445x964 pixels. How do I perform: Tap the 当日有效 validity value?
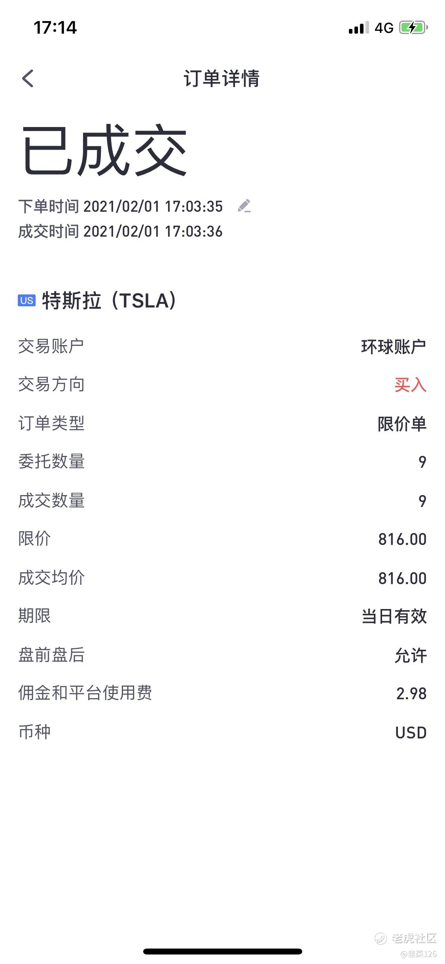pos(394,616)
